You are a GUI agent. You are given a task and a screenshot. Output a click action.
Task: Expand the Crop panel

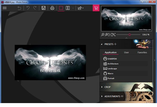[x=107, y=87]
